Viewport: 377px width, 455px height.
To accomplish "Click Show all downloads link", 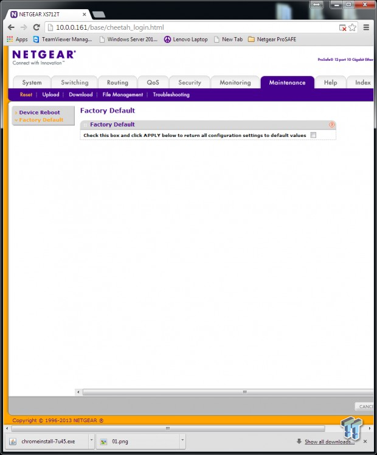I will 329,442.
